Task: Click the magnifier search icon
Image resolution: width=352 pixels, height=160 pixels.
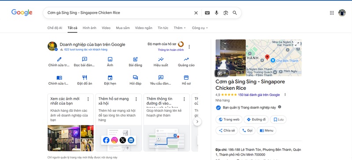Action: (x=235, y=13)
